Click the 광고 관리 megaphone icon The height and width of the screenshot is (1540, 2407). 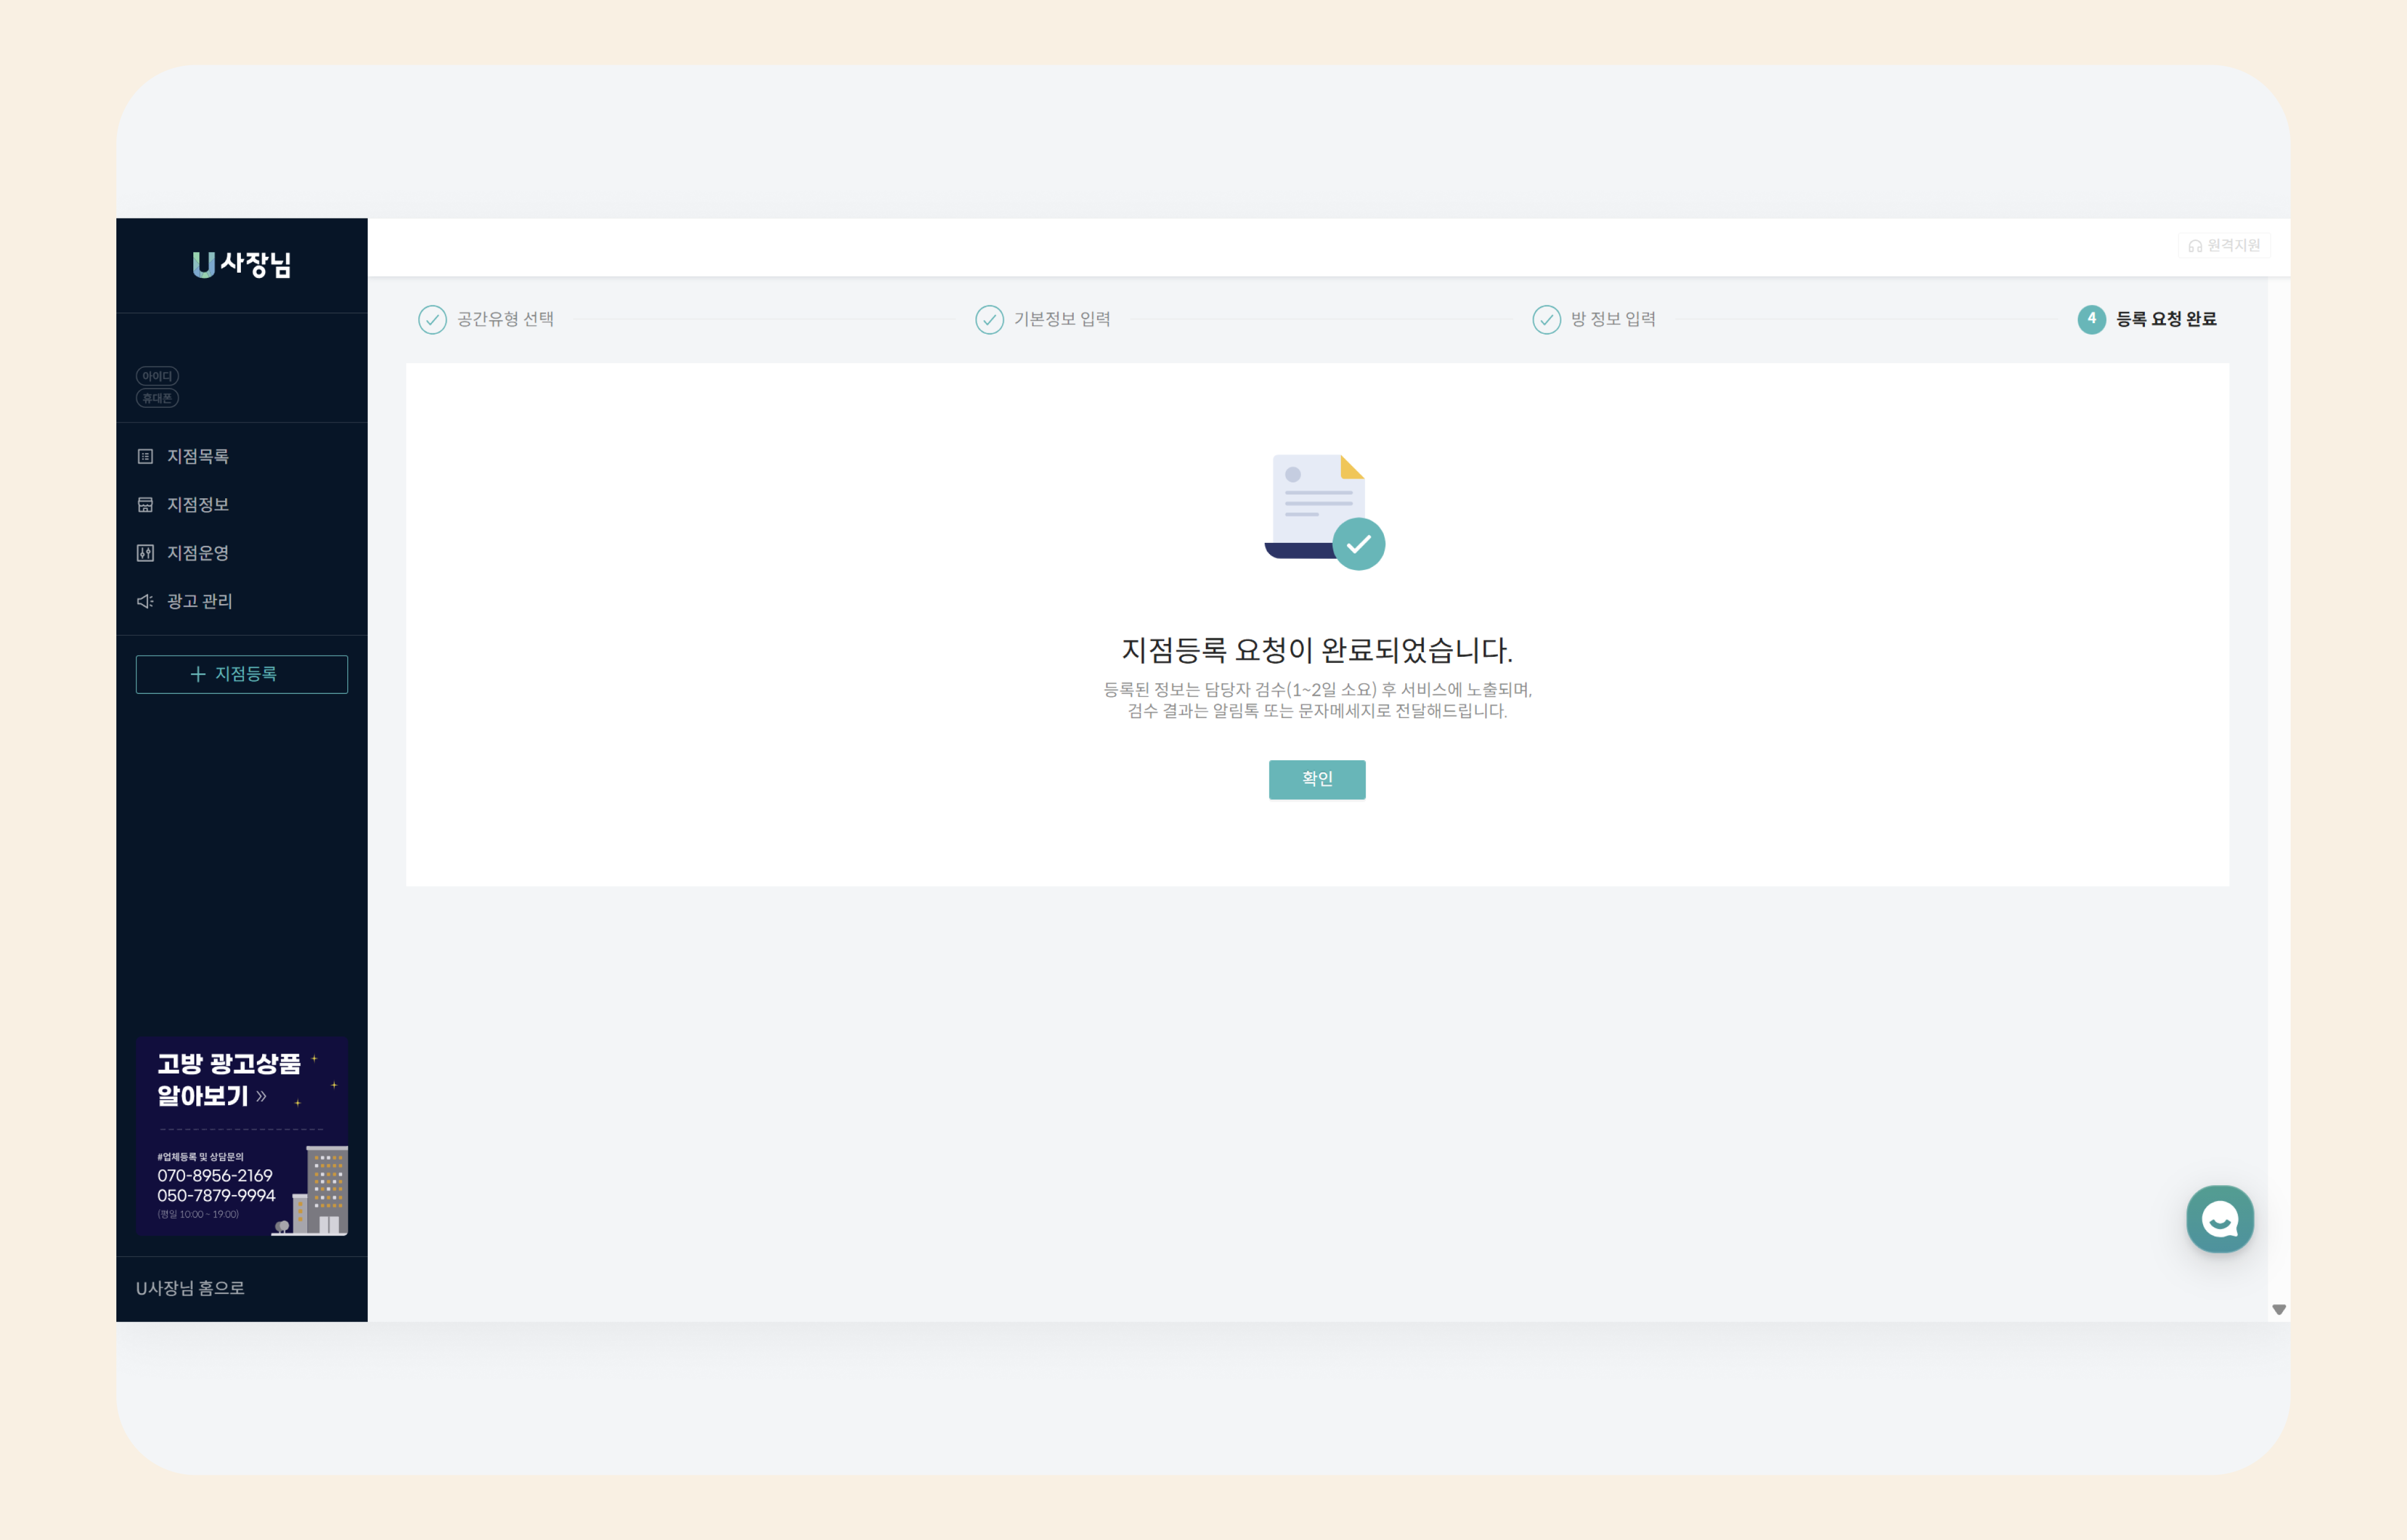[145, 601]
